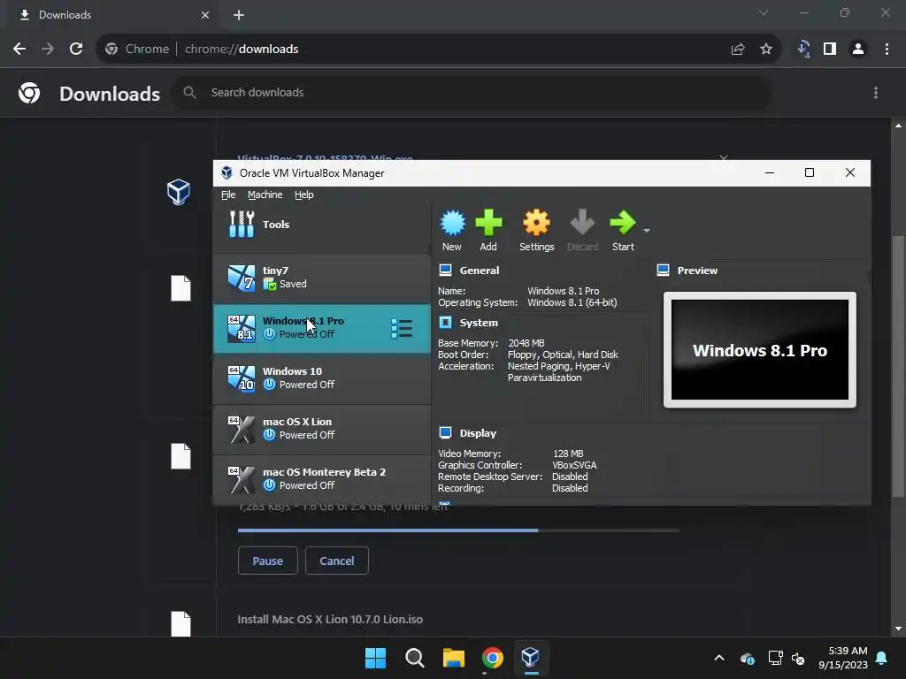The height and width of the screenshot is (679, 906).
Task: Click the VirtualBox installer download icon
Action: click(x=179, y=192)
